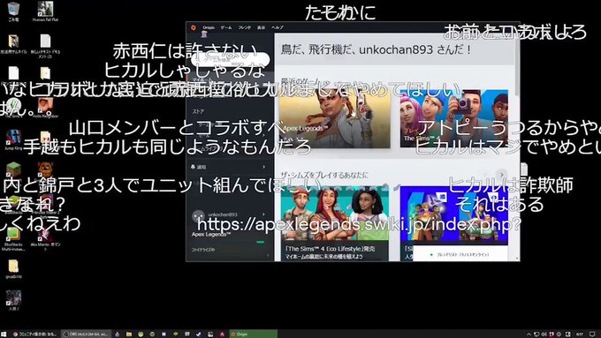
Task: Open the Hello Neighbor desktop shortcut
Action: [45, 108]
